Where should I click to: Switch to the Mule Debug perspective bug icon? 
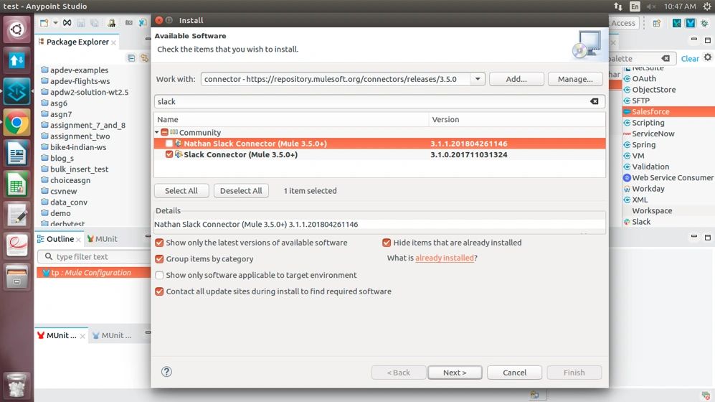(x=705, y=23)
